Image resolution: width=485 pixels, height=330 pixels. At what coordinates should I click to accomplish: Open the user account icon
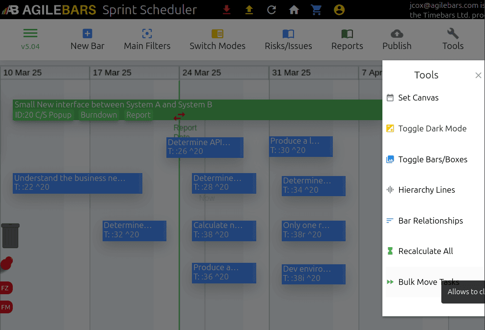[339, 10]
